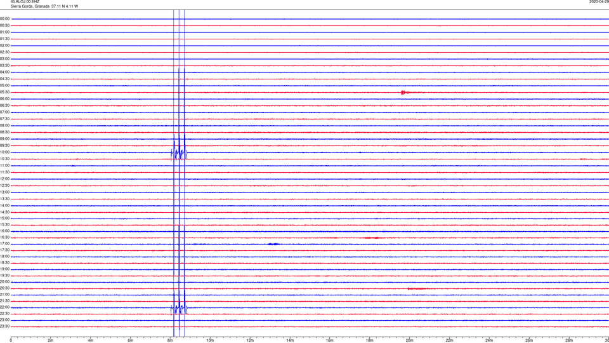Choose the 09:30 row label
Image resolution: width=609 pixels, height=343 pixels.
(4, 145)
